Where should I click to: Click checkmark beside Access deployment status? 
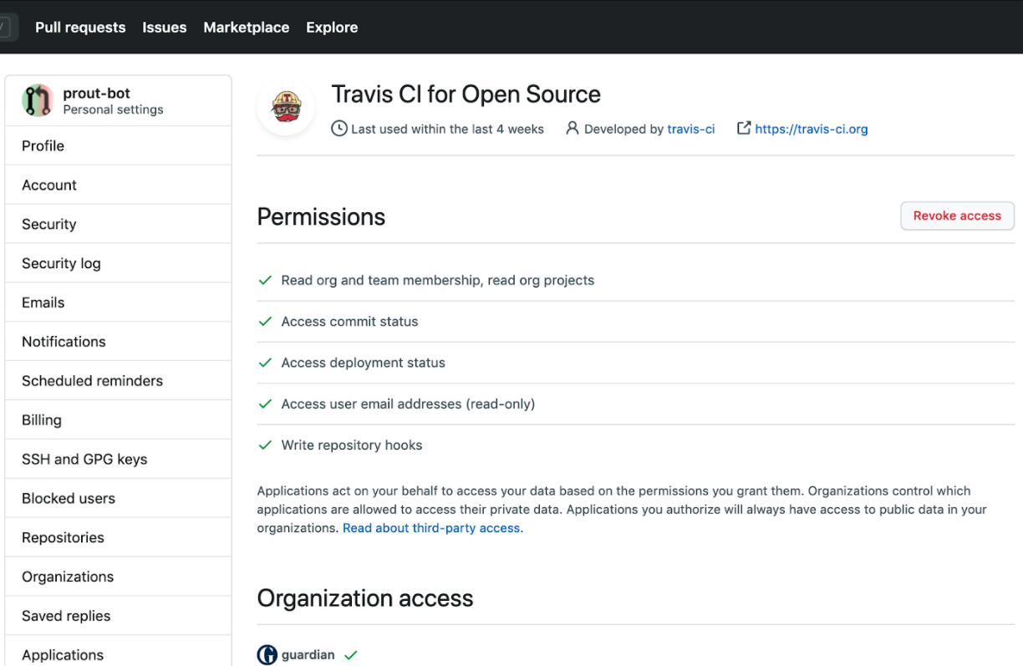(x=265, y=363)
